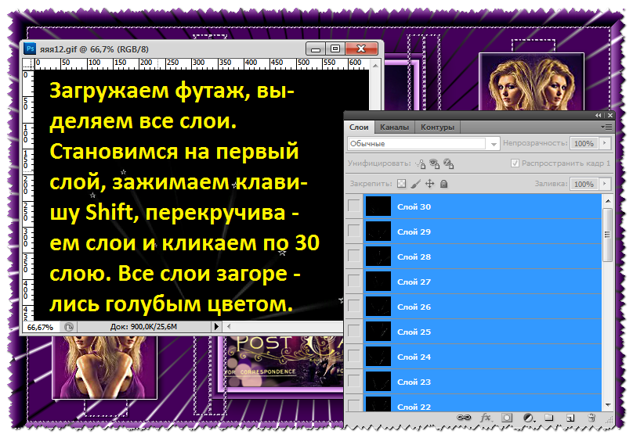
Task: Click the Photoshop Ps icon in document title bar
Action: point(30,48)
